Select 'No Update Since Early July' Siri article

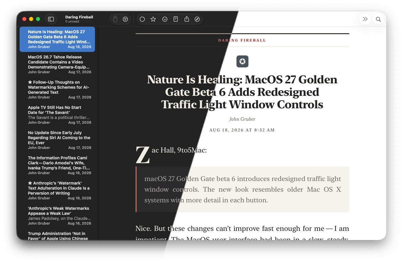point(57,140)
